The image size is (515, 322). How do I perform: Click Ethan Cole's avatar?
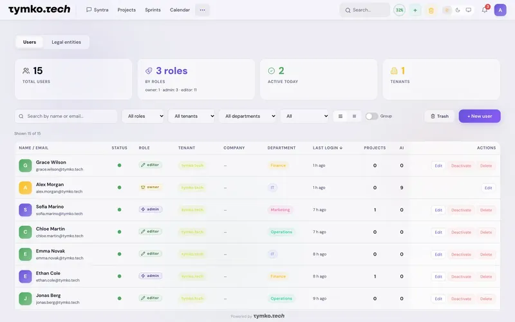point(25,276)
